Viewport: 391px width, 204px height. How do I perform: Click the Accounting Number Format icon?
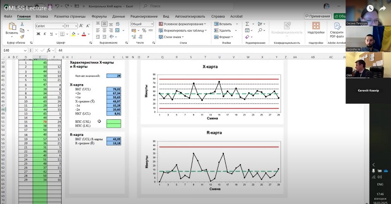(134, 30)
